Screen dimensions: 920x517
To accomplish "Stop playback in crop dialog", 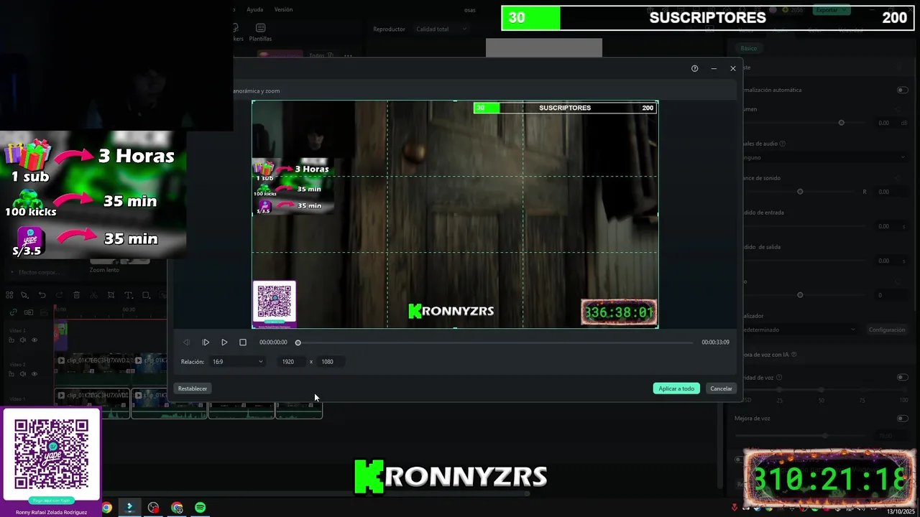I will pyautogui.click(x=243, y=343).
